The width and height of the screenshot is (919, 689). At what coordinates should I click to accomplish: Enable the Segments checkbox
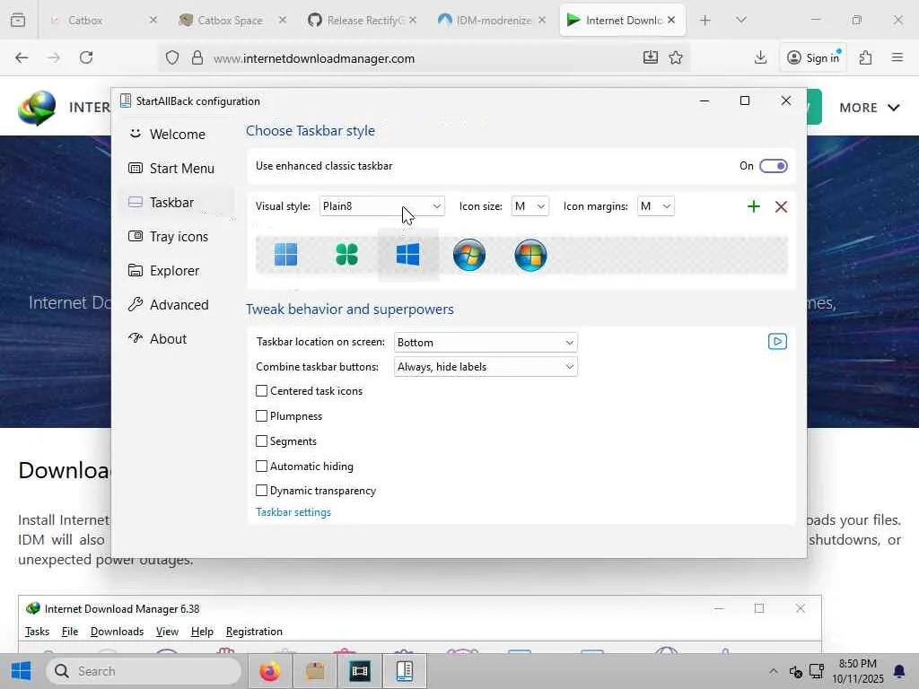[x=261, y=441]
